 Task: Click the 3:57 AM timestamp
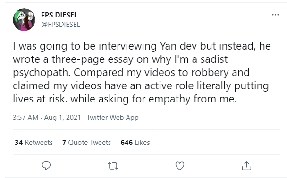[x=25, y=118]
